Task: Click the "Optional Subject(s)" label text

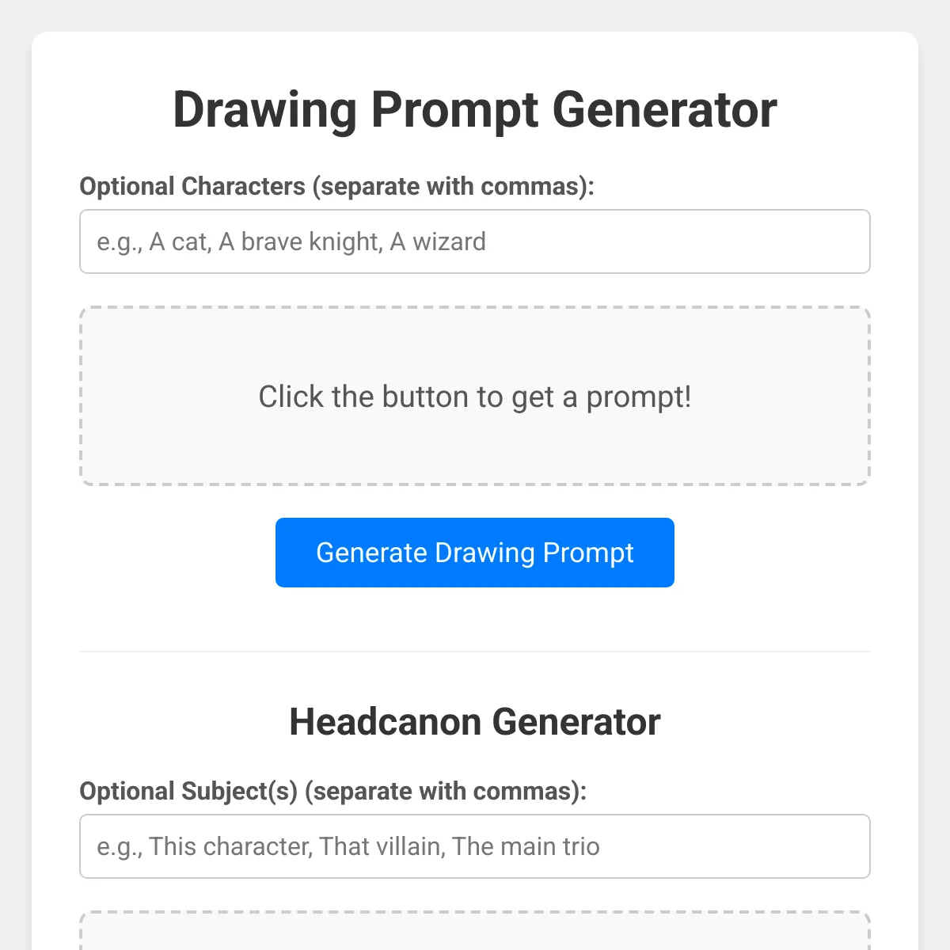Action: [x=188, y=792]
